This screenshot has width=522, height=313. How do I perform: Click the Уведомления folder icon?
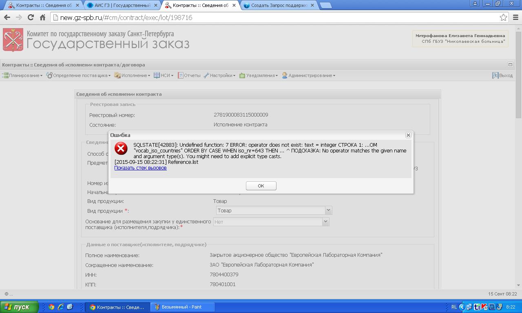click(x=242, y=75)
